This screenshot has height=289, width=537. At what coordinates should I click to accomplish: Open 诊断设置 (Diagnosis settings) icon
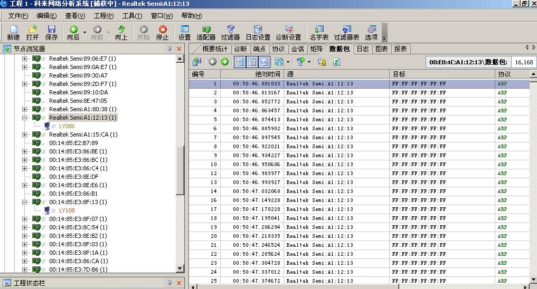point(288,33)
